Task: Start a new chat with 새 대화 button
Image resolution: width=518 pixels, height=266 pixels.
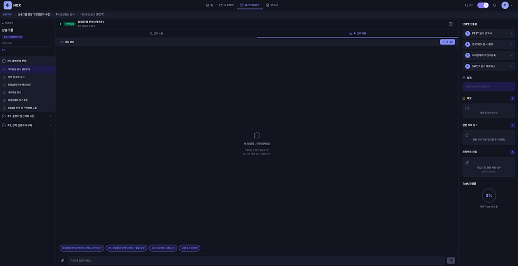Action: click(x=448, y=42)
